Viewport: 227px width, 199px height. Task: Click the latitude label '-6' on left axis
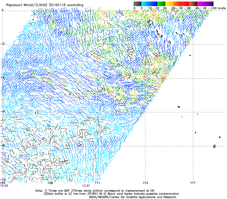[2, 111]
